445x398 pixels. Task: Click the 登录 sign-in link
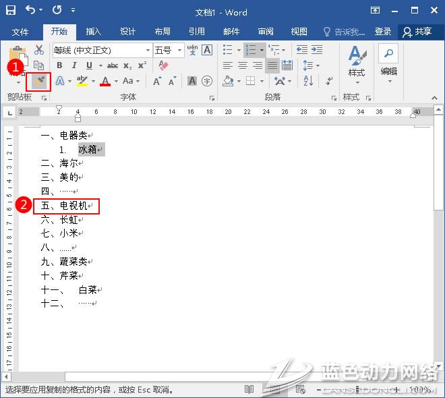pyautogui.click(x=383, y=32)
